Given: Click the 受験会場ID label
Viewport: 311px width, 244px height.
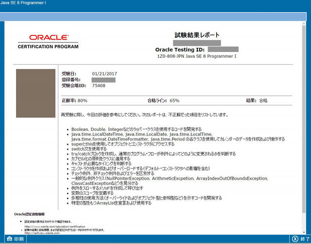Looking at the screenshot, I should pyautogui.click(x=74, y=86).
